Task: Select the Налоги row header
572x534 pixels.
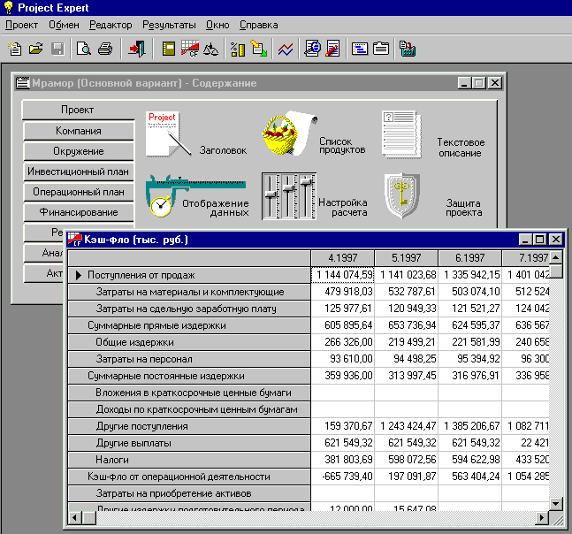Action: (x=189, y=460)
